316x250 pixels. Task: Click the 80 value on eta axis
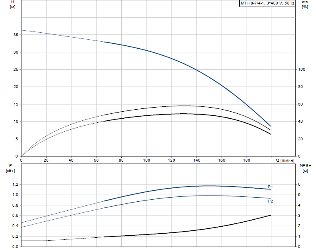tap(300, 87)
